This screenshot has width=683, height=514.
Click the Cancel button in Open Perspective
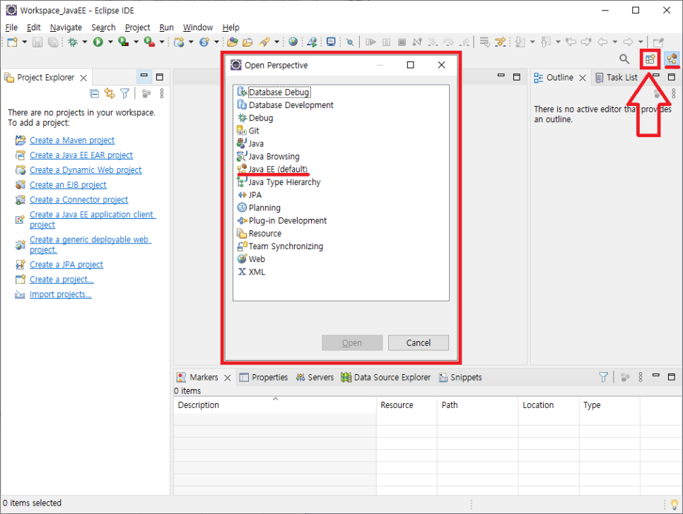(418, 342)
